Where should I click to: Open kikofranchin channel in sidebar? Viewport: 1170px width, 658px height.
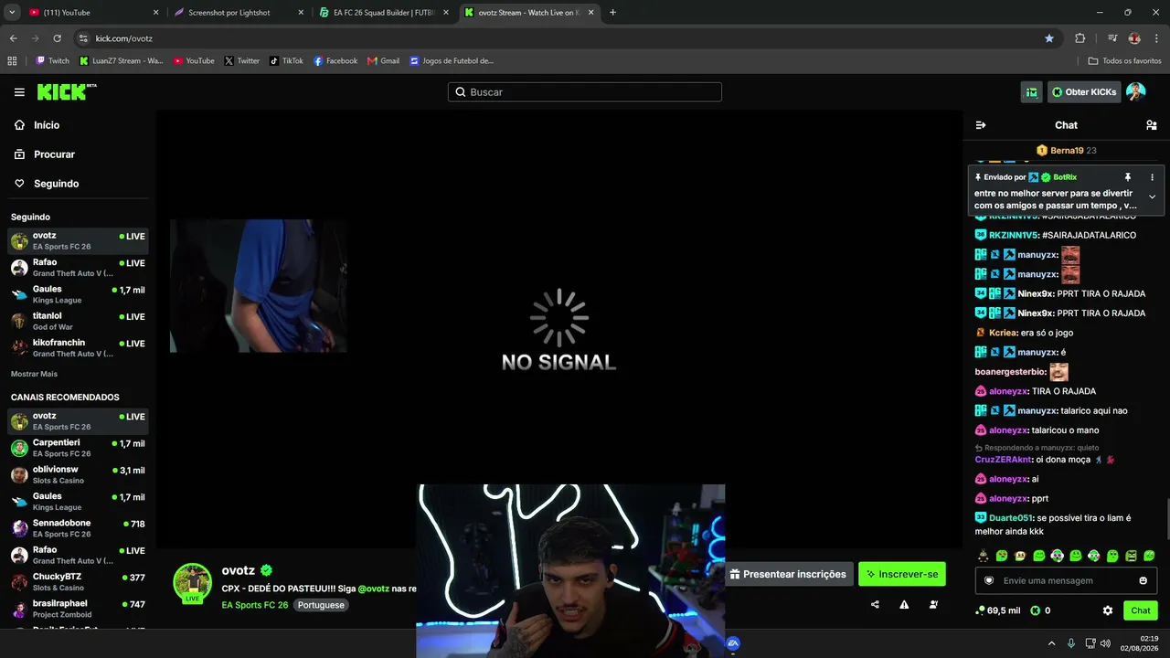78,348
